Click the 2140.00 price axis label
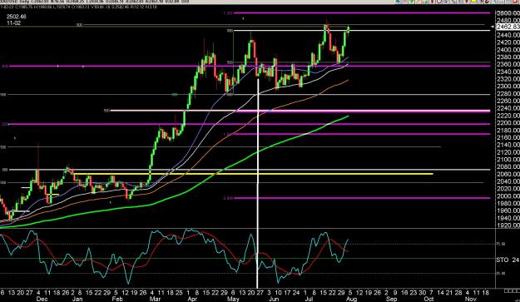Image resolution: width=520 pixels, height=302 pixels. tap(508, 145)
